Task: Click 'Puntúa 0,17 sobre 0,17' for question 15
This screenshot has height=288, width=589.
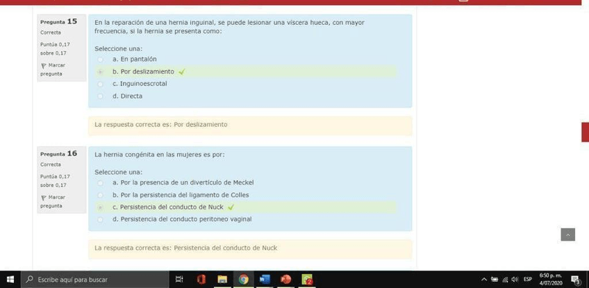Action: [x=56, y=49]
